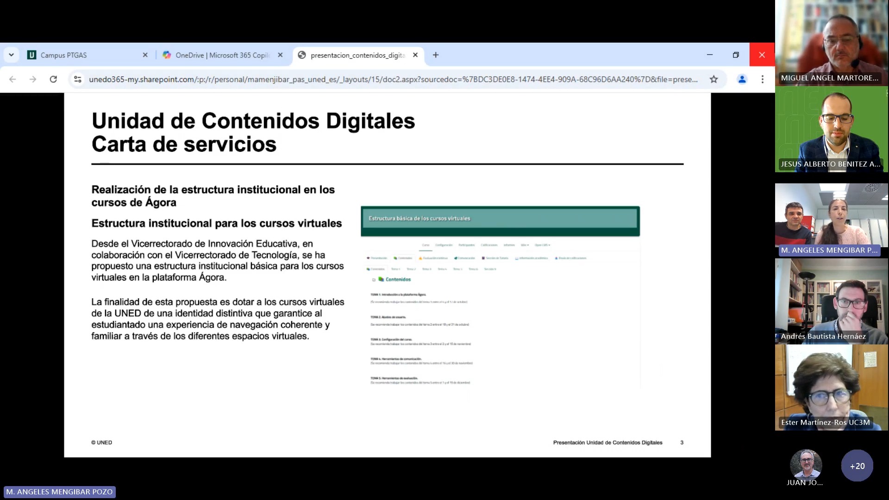This screenshot has width=889, height=500.
Task: Show the +20 additional participants
Action: click(x=857, y=466)
